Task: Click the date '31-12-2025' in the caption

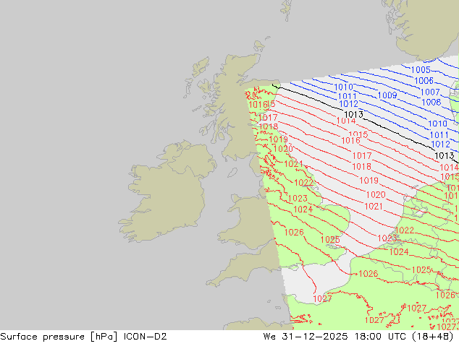Action: (315, 337)
